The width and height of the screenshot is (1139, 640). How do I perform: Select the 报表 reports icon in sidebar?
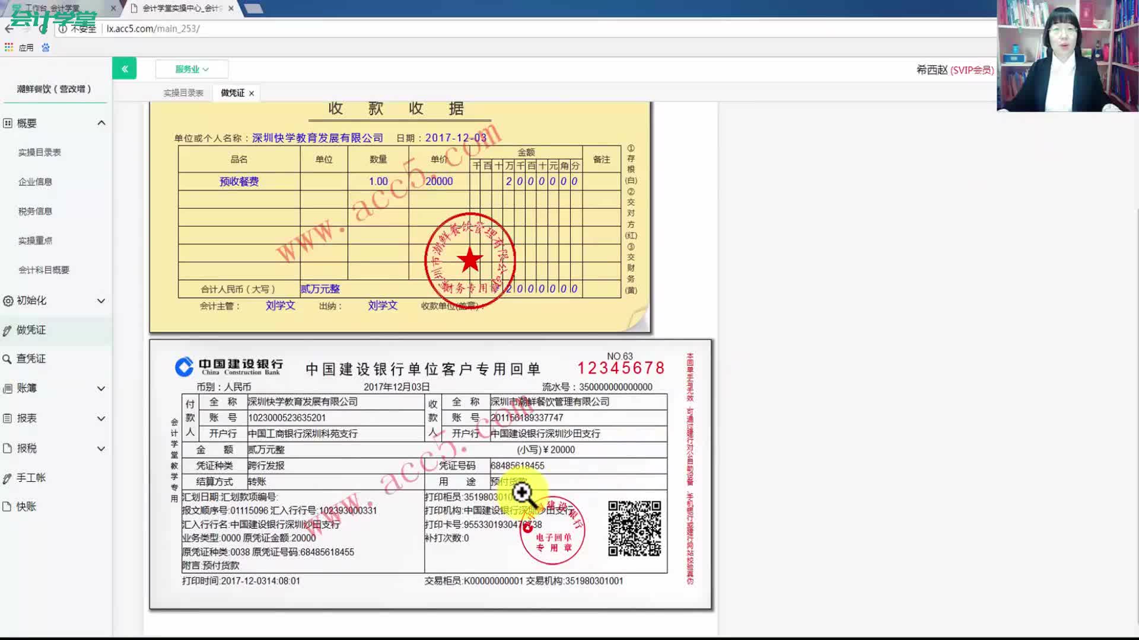point(7,418)
